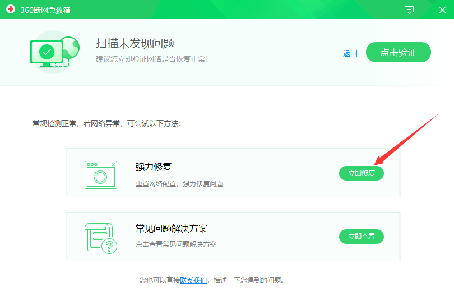
Task: Click the 点击查看常见问题解决方案 description
Action: point(176,244)
